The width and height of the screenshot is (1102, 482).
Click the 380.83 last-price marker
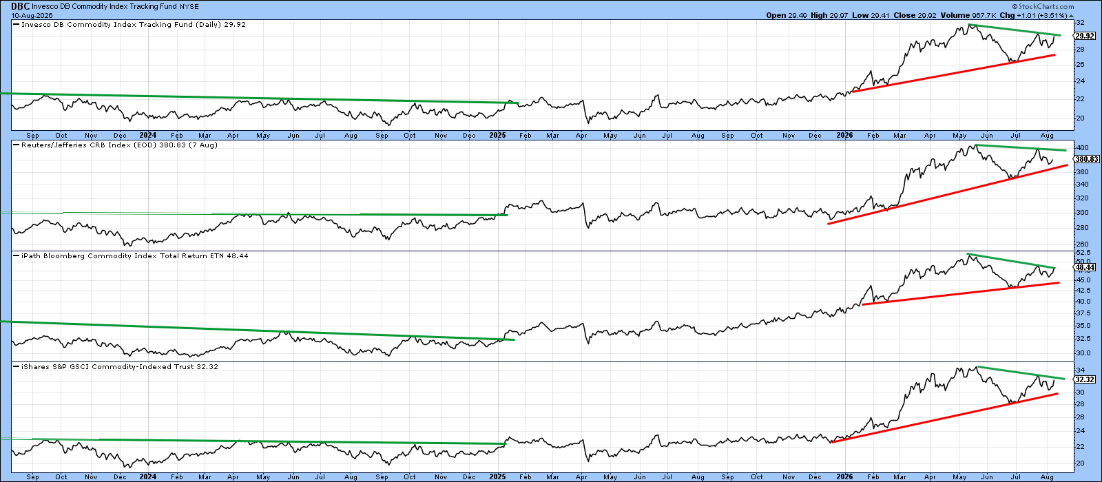[x=1087, y=159]
